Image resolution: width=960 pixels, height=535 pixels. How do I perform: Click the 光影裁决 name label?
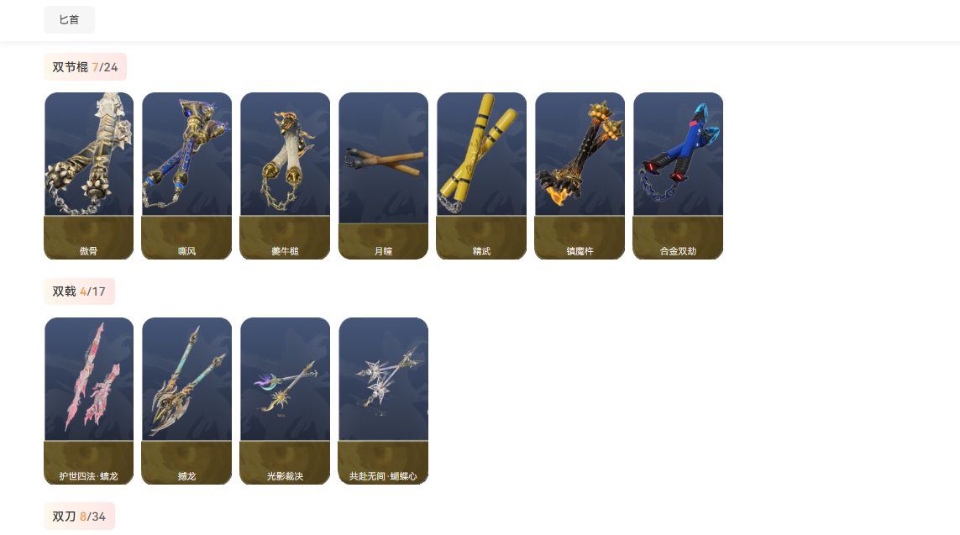[x=286, y=476]
